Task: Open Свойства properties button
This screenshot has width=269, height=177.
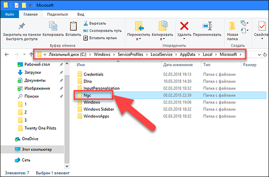Action: (x=262, y=29)
